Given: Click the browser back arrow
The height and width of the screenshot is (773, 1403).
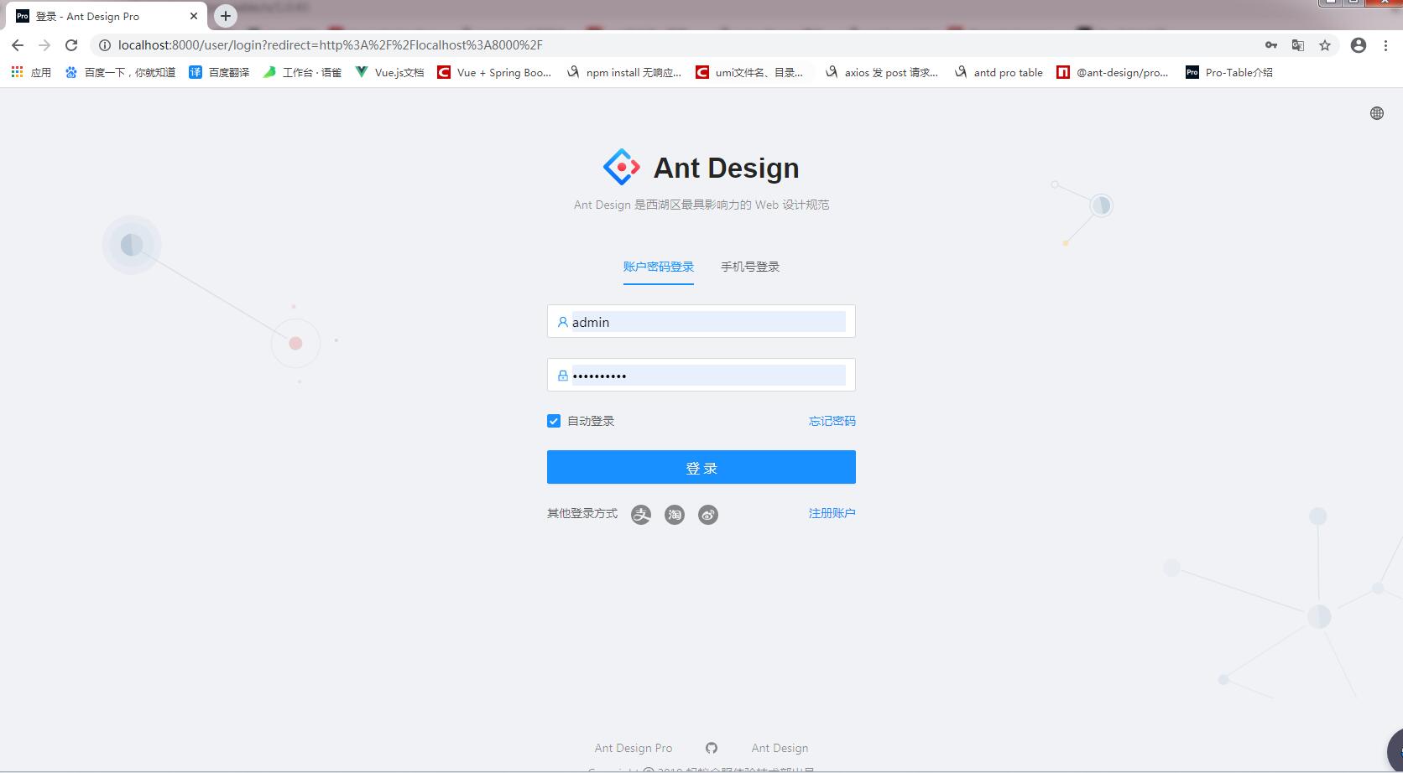Looking at the screenshot, I should (x=18, y=45).
